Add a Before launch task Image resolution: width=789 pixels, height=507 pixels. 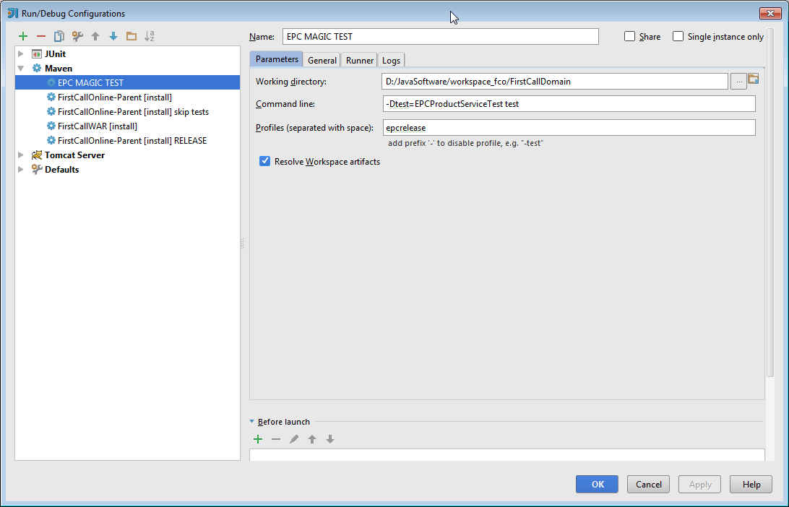[x=258, y=439]
